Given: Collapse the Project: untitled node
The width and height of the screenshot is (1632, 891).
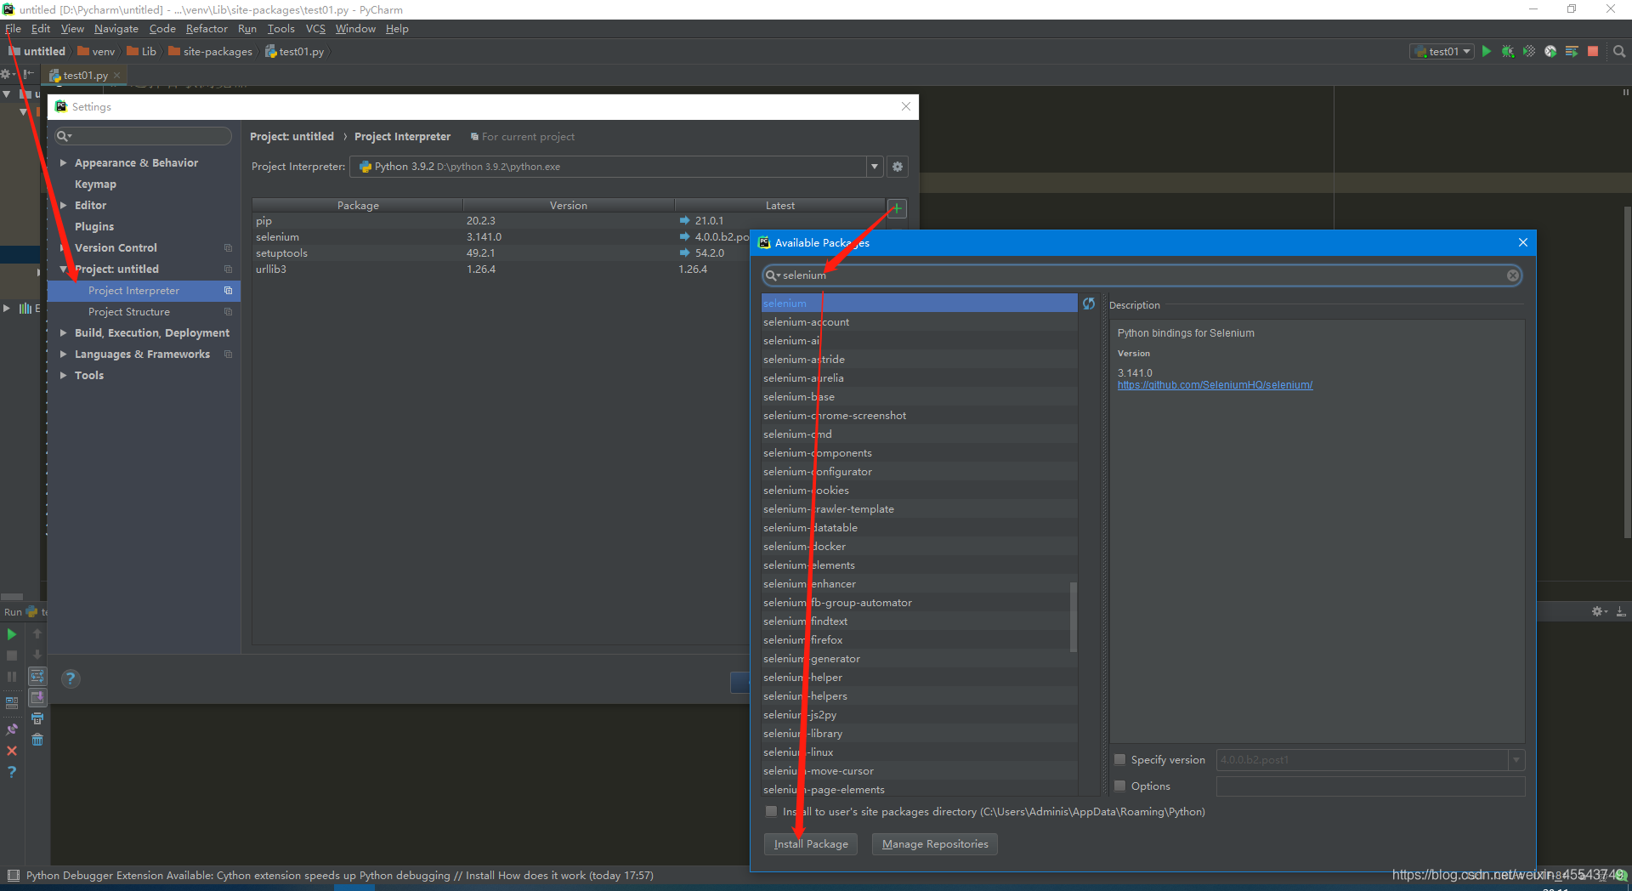Looking at the screenshot, I should pyautogui.click(x=63, y=269).
